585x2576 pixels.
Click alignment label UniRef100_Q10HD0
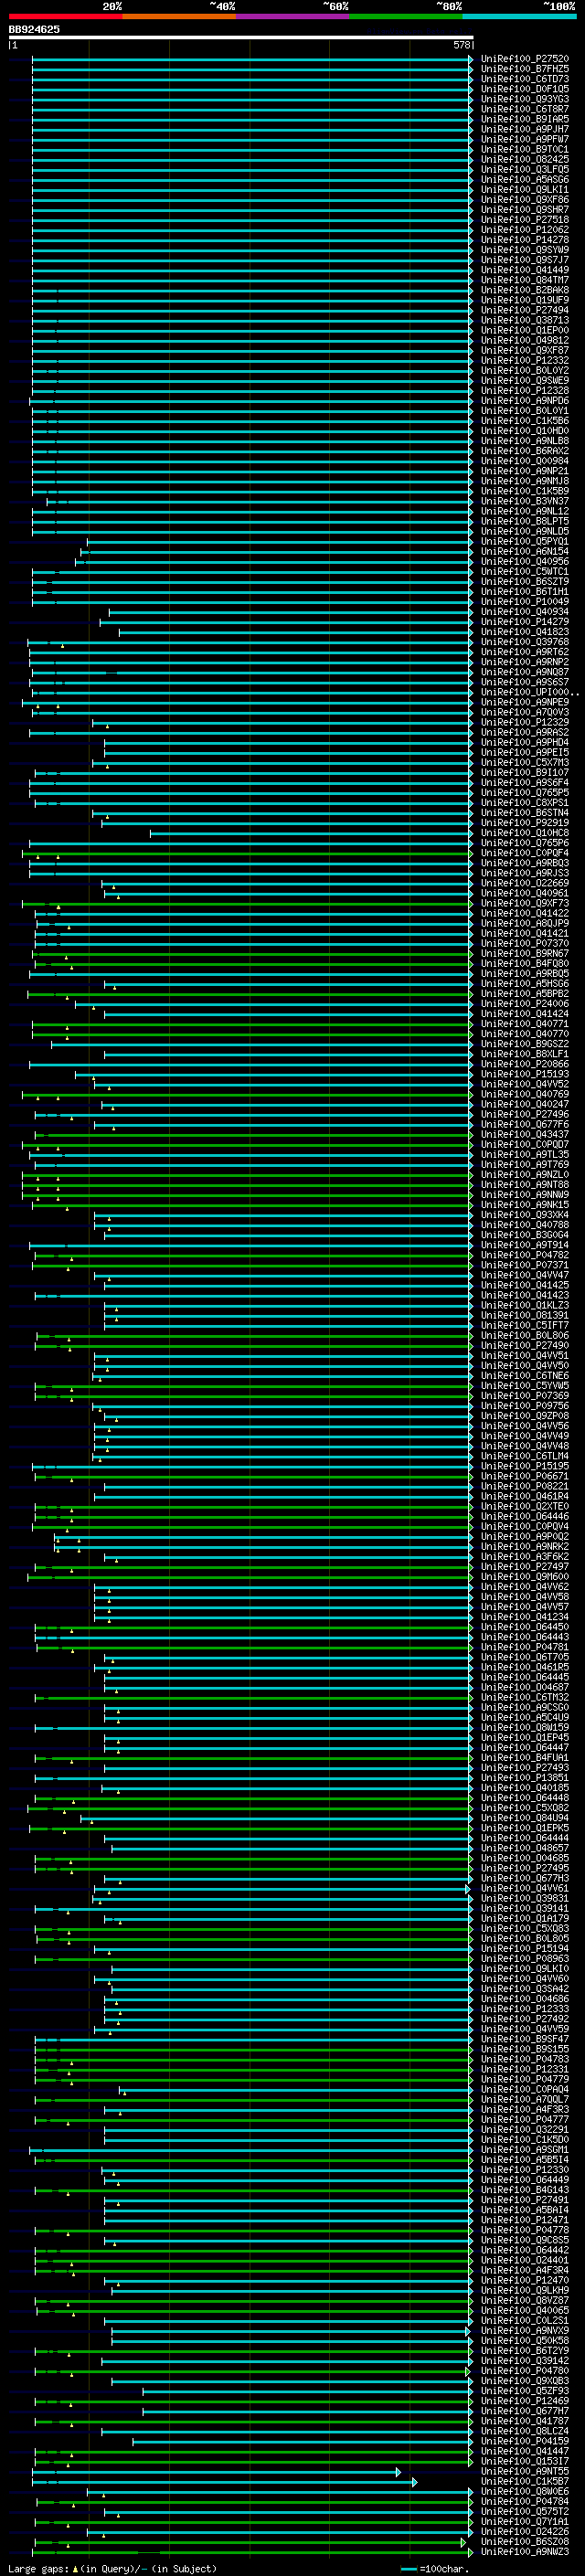(525, 431)
